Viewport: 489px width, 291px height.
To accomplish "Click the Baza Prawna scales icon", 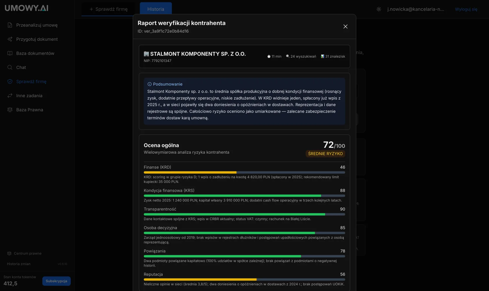I will 10,110.
